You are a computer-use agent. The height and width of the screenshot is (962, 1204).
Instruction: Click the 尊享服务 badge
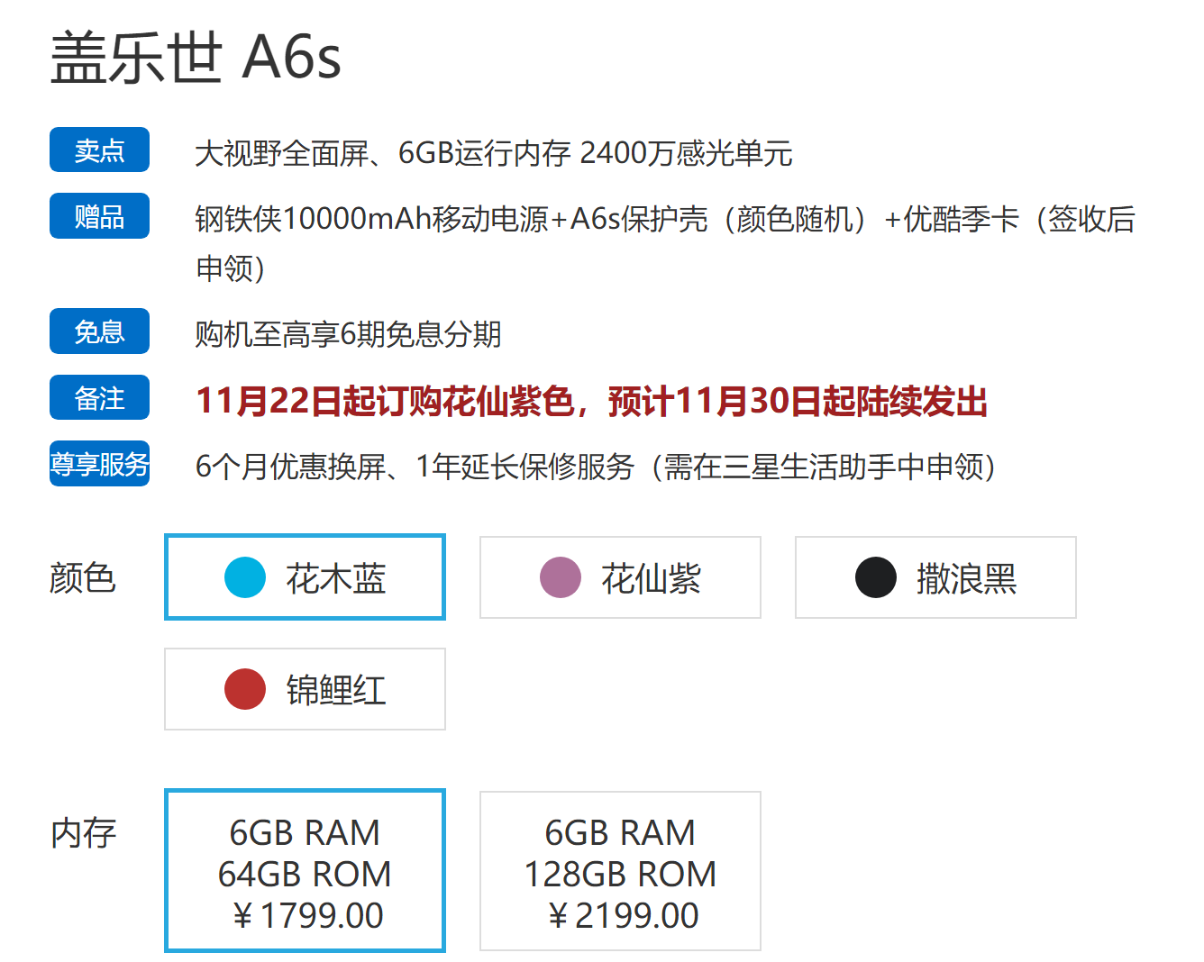[99, 464]
